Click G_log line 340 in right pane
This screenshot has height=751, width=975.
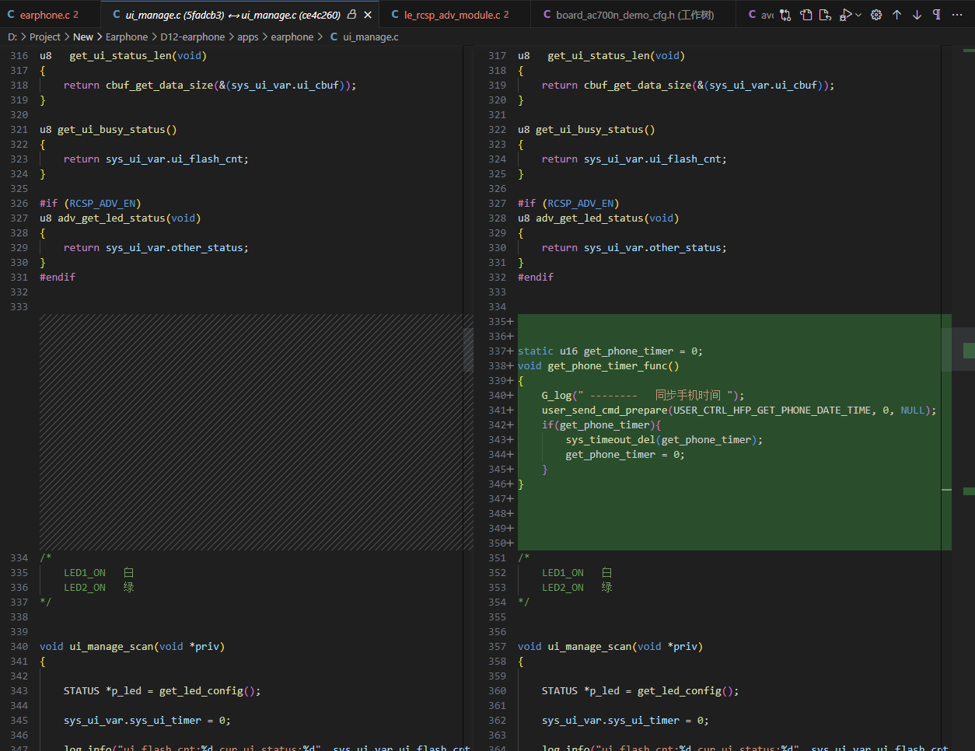point(643,395)
